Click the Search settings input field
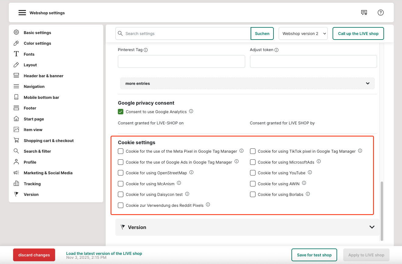Viewport: 402px width, 264px height. click(186, 33)
